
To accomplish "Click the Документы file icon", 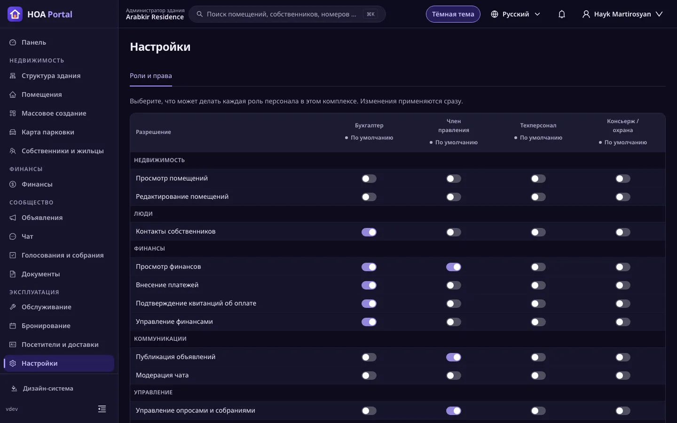I will 13,274.
